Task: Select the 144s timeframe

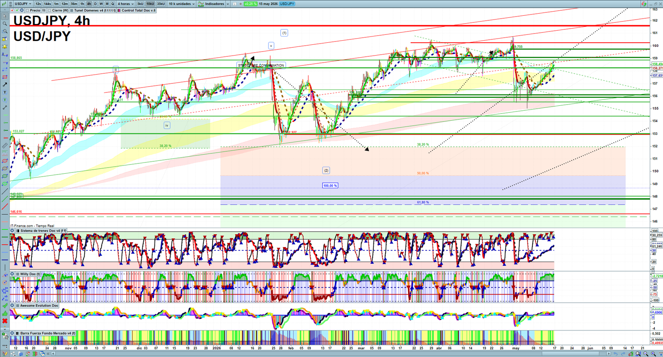Action: [x=47, y=4]
